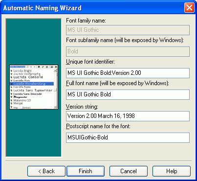197x181 pixels.
Task: Select the Version string input box
Action: (x=128, y=116)
